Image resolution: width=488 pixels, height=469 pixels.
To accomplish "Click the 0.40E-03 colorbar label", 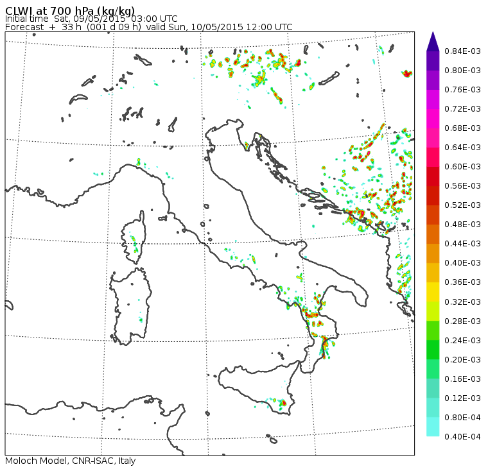I will pos(462,263).
